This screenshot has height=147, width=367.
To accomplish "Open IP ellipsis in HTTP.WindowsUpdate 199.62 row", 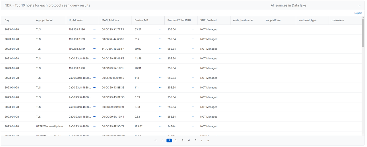I will [94, 126].
